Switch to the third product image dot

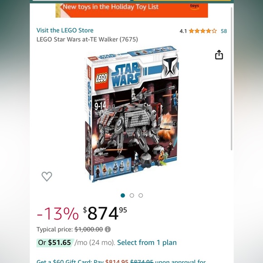[141, 195]
